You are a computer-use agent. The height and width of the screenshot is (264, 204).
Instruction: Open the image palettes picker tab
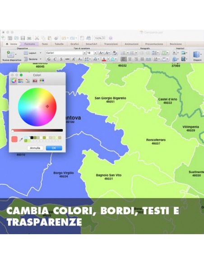[35, 81]
